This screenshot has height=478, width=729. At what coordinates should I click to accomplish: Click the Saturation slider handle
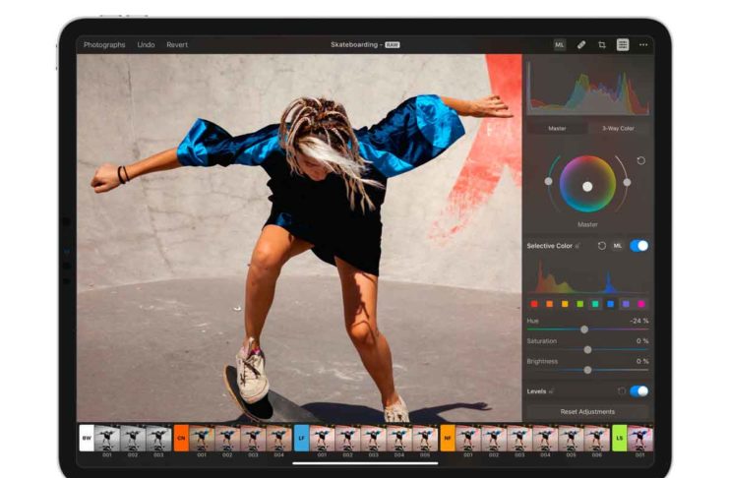coord(587,350)
